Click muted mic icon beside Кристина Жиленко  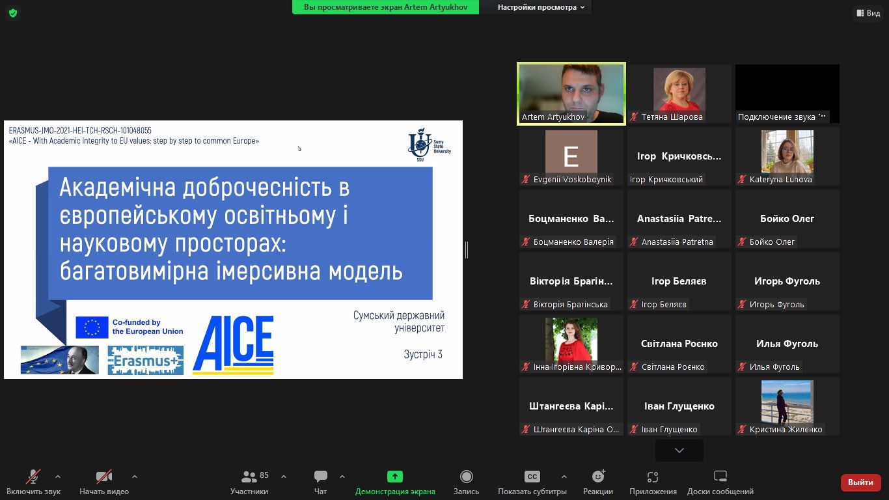[743, 430]
